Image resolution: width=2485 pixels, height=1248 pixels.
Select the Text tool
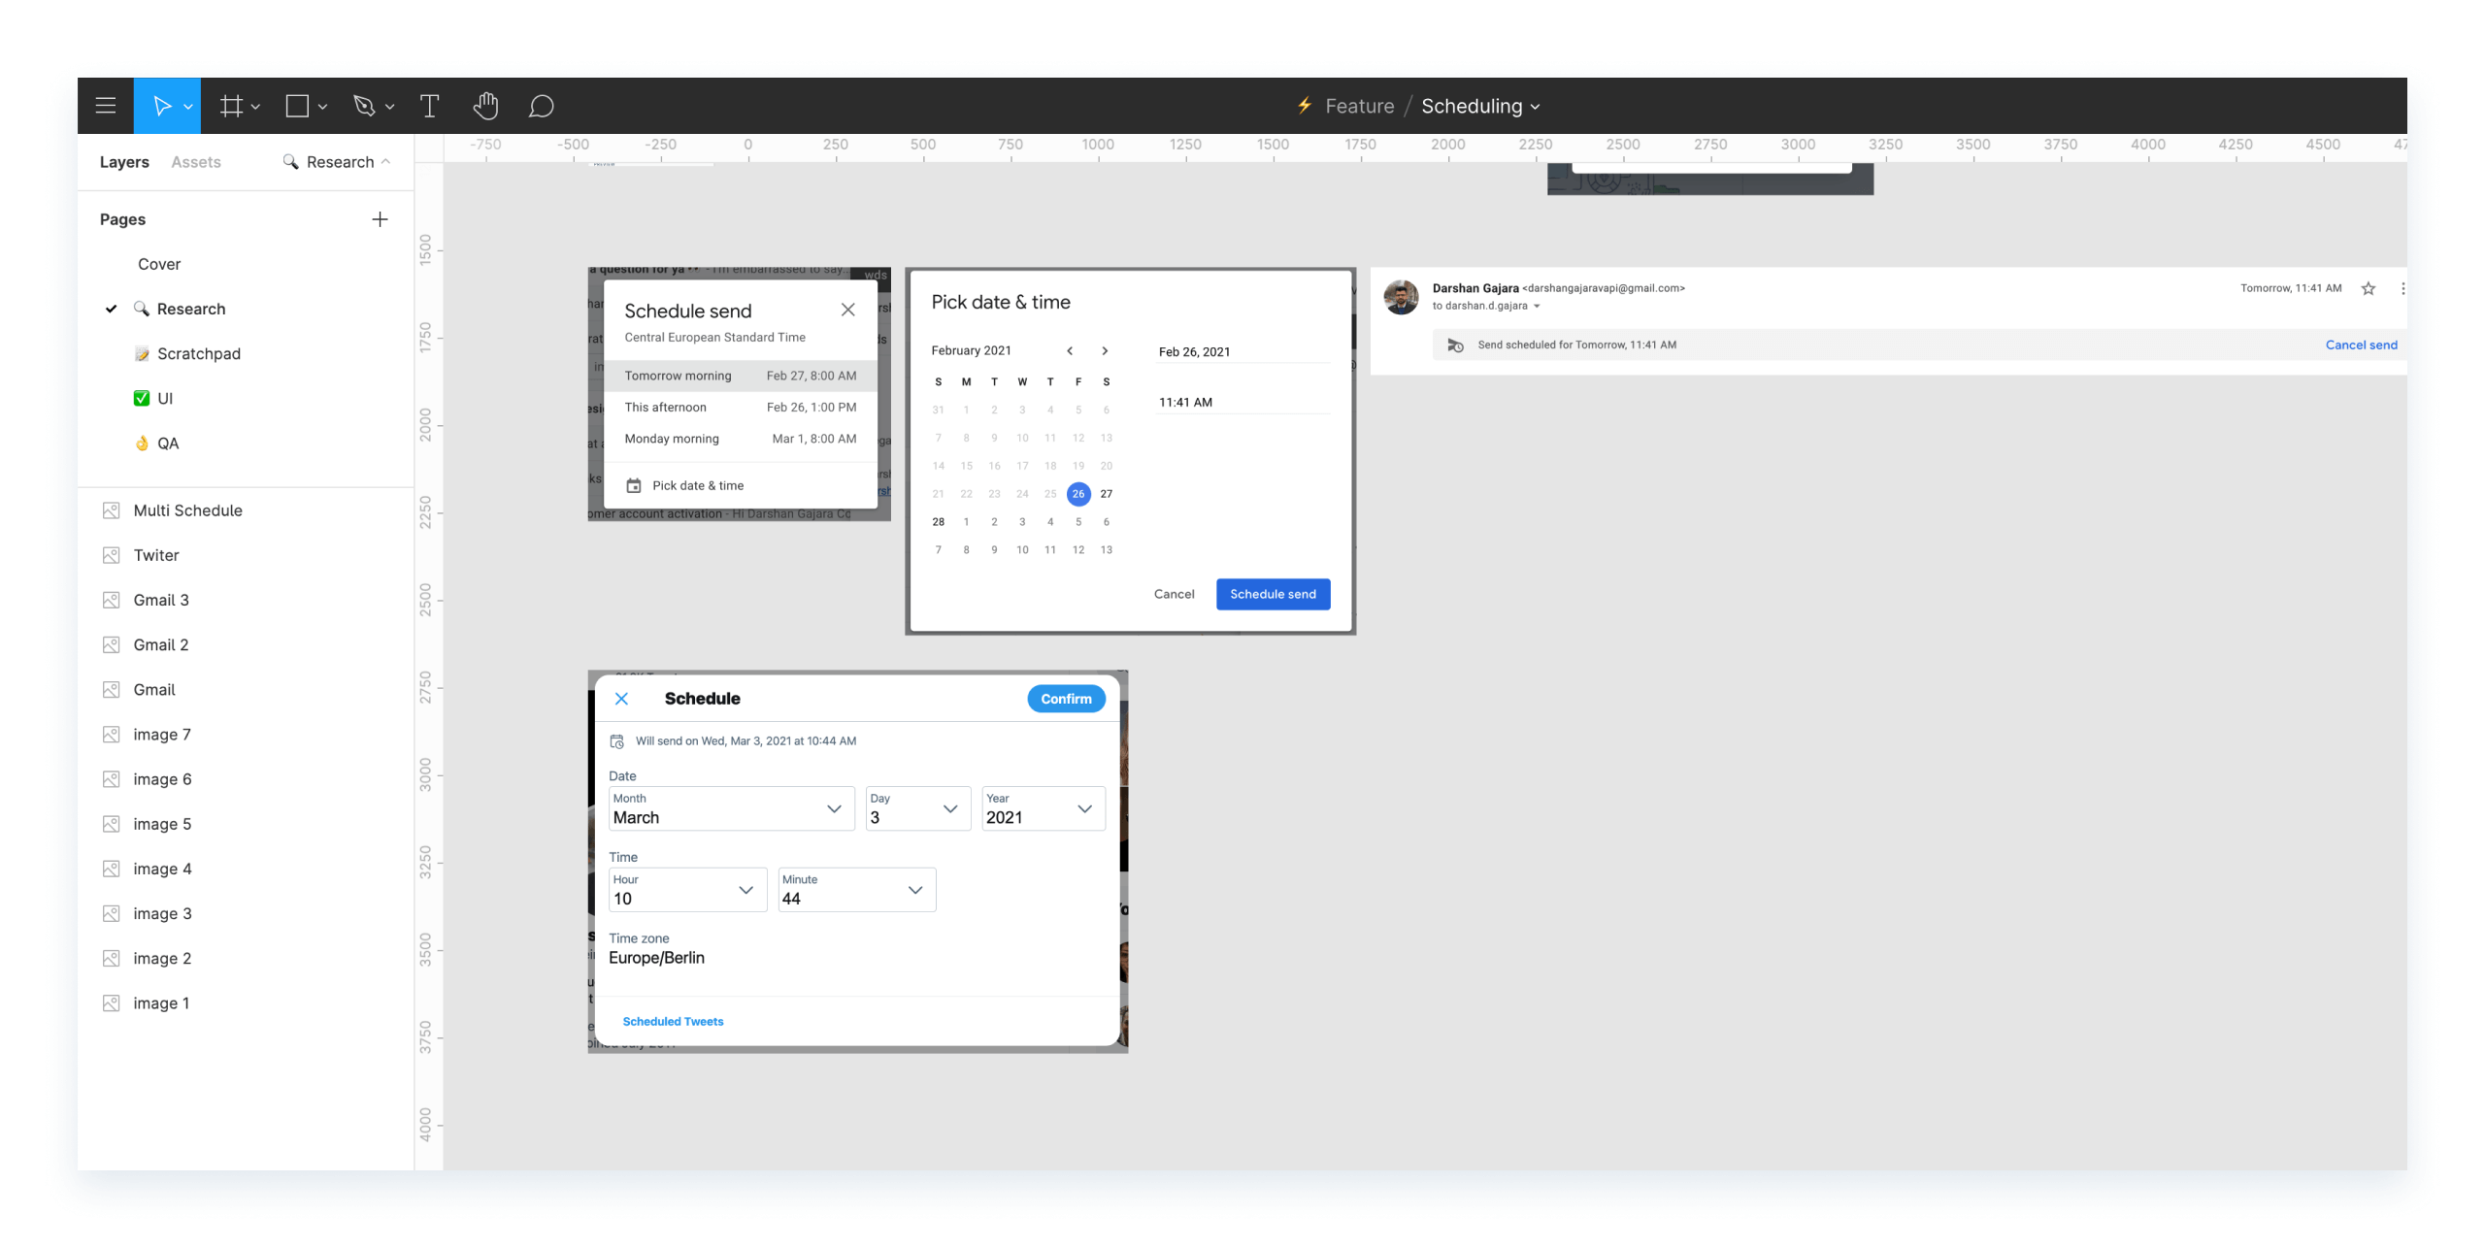point(429,106)
